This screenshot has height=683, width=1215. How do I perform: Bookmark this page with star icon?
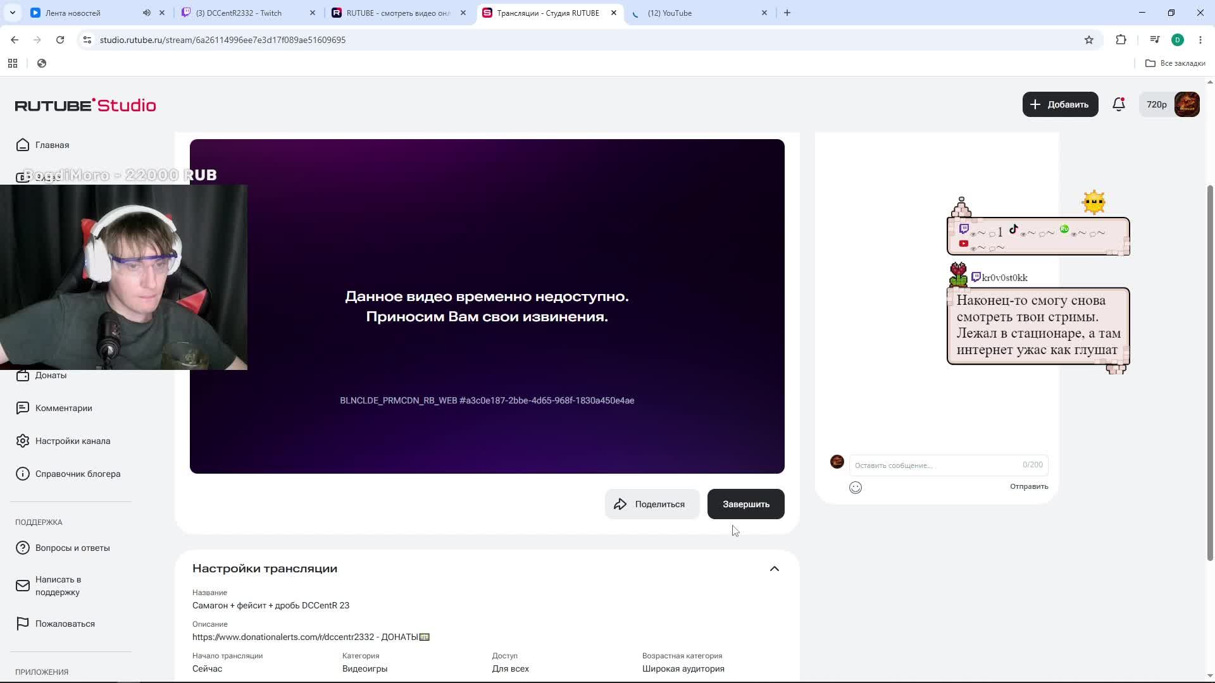click(1089, 40)
